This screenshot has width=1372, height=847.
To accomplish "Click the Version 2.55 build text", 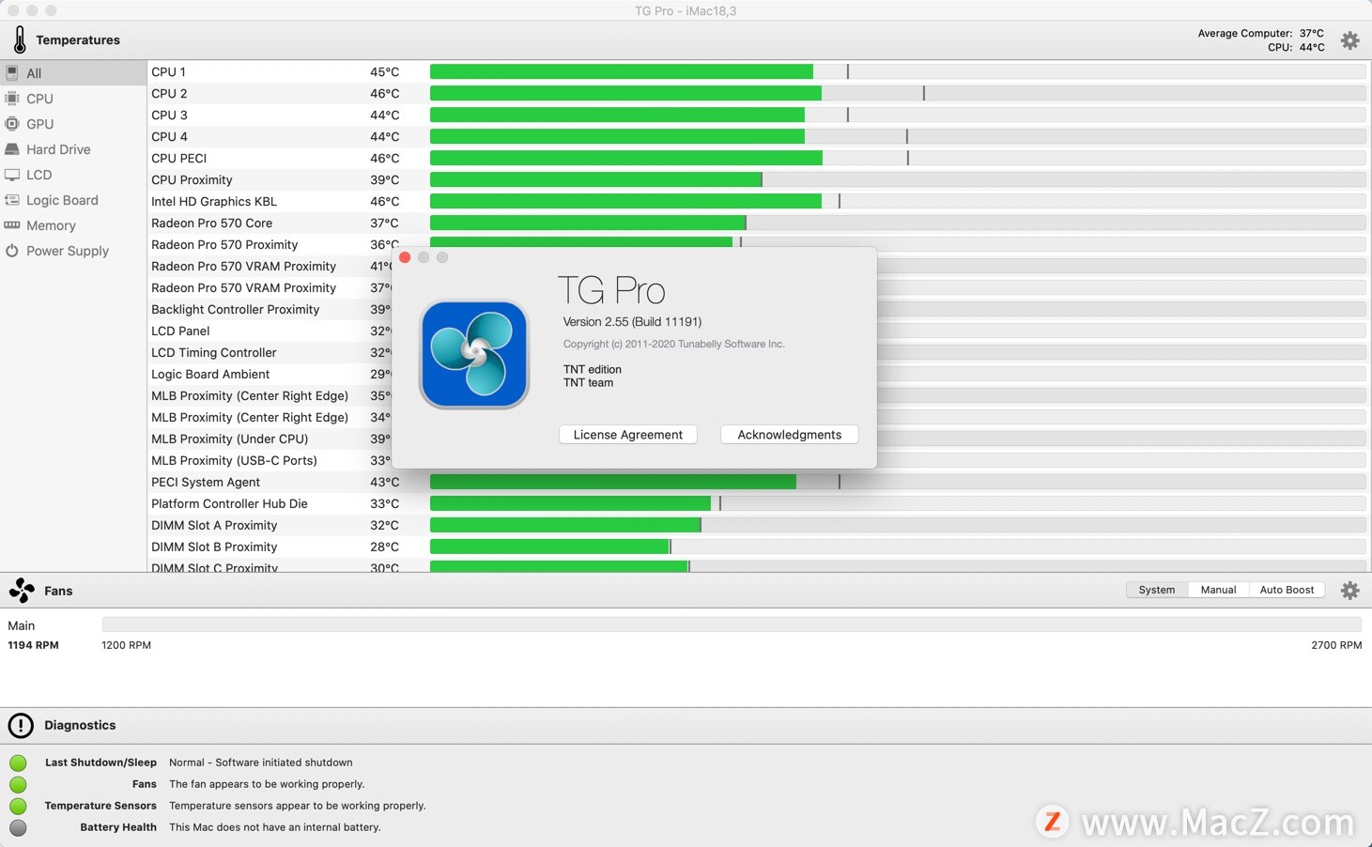I will [632, 321].
